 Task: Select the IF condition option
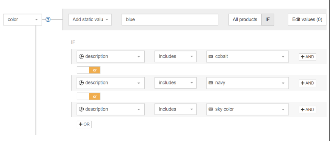click(268, 19)
